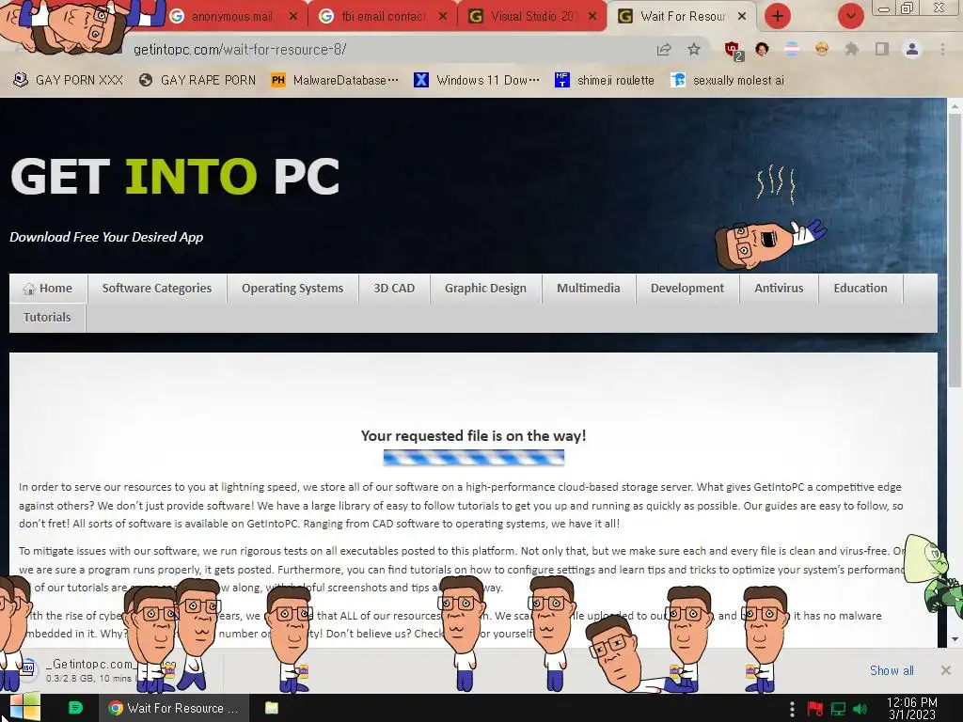Click the page's vertical scrollbar thumb

coord(955,248)
